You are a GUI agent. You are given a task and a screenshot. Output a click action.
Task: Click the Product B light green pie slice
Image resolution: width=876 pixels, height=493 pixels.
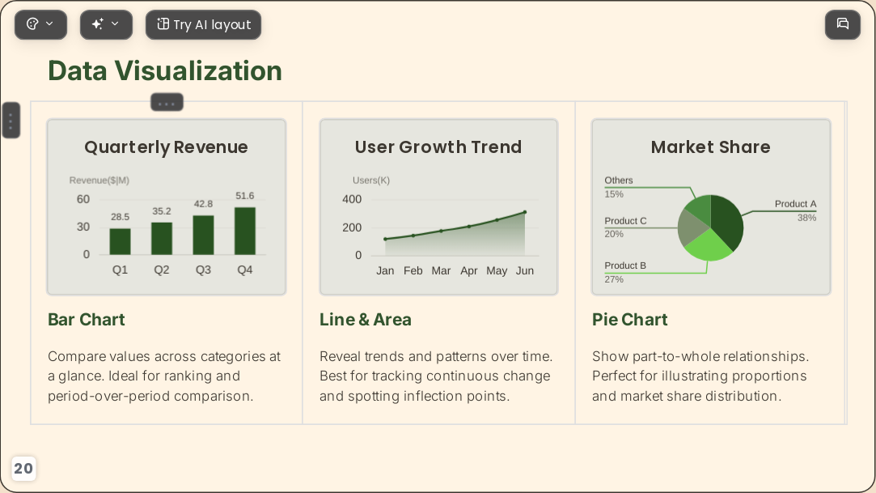(x=705, y=248)
